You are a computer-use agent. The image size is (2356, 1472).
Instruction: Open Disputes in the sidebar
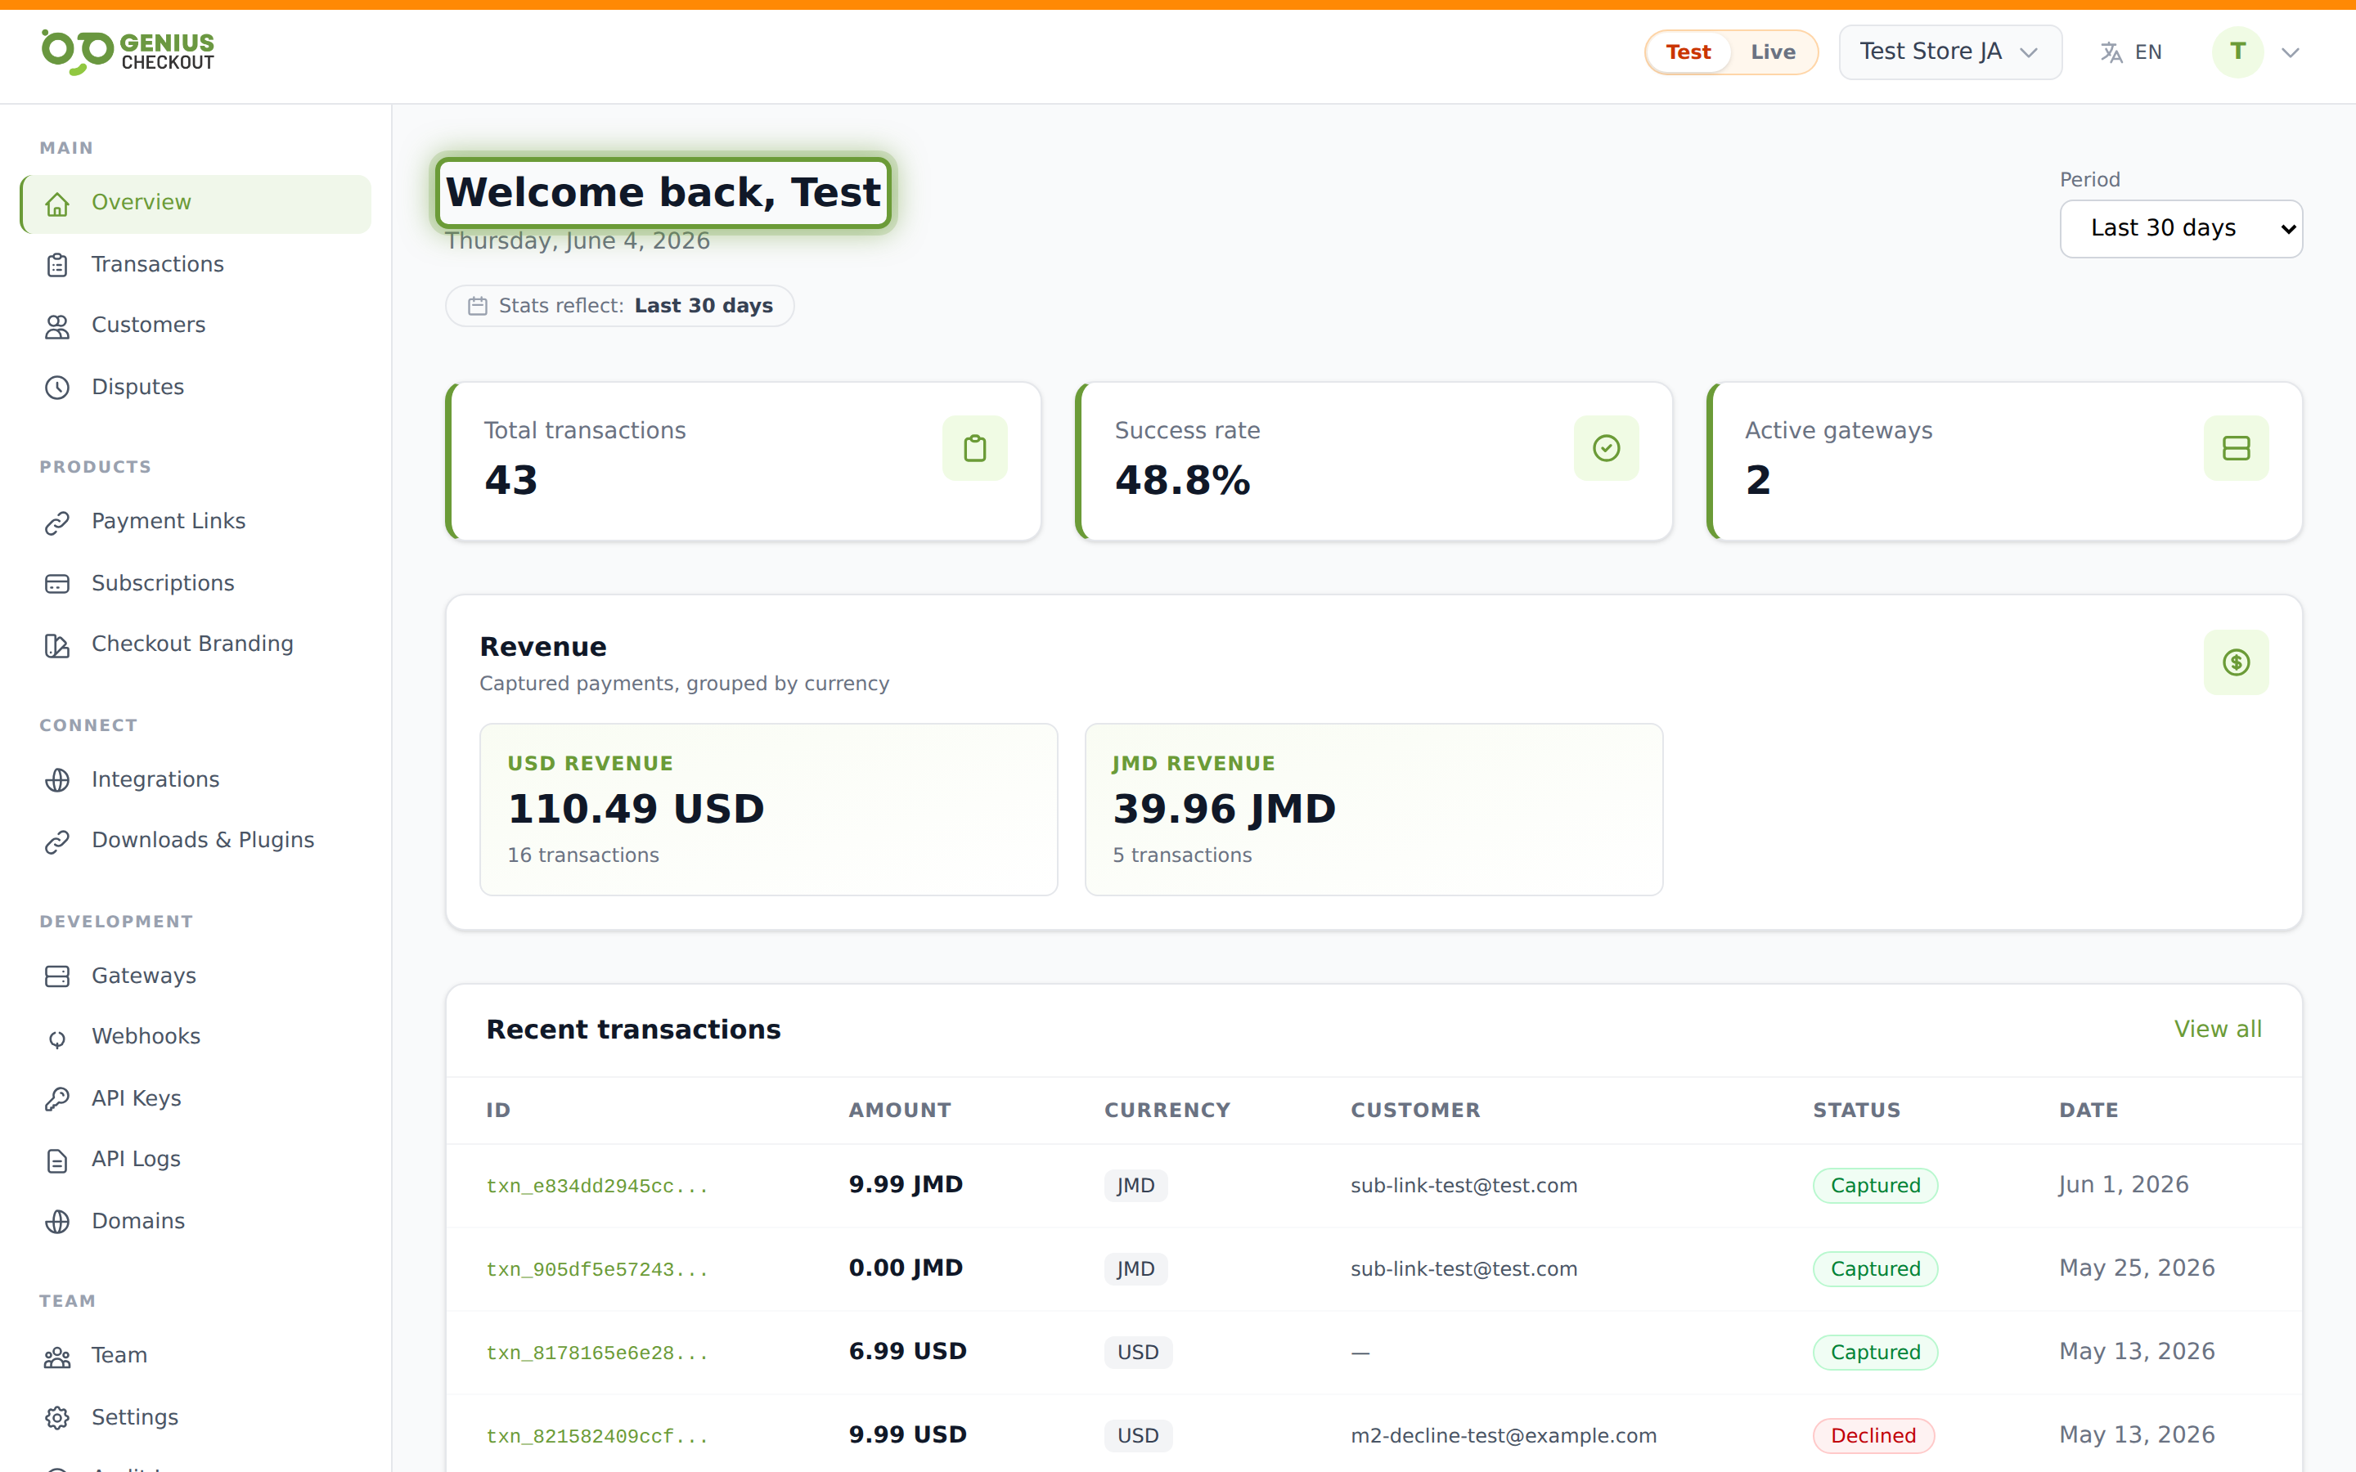pyautogui.click(x=196, y=388)
